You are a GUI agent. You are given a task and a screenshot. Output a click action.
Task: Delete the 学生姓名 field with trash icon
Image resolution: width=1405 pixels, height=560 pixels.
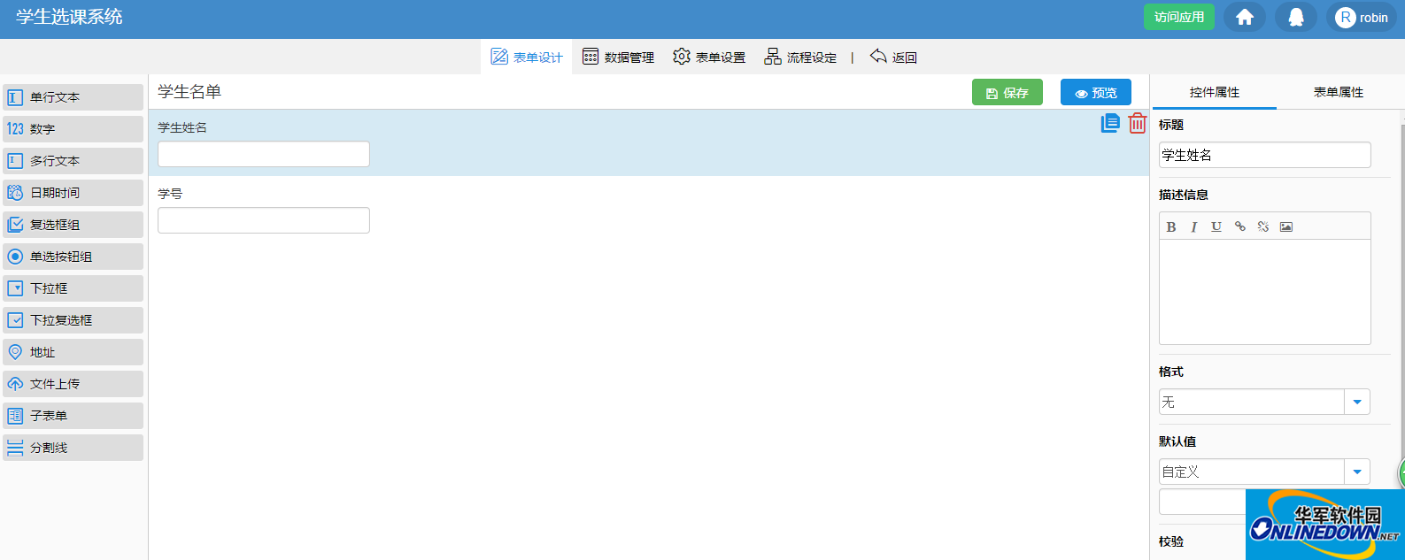[1138, 123]
